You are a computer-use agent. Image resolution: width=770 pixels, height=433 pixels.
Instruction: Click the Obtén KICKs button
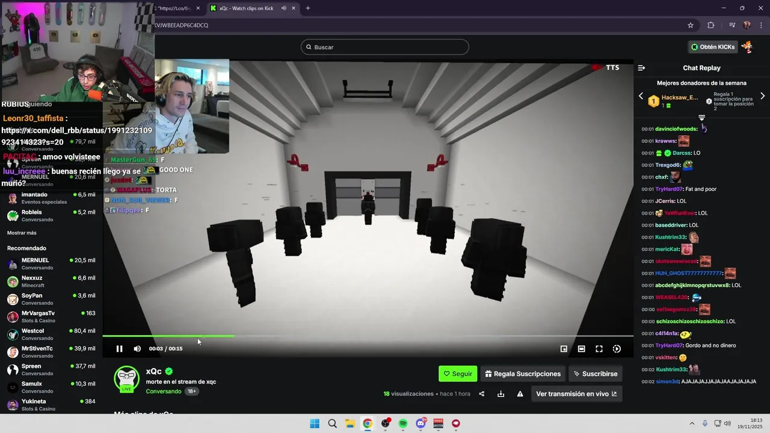[713, 47]
